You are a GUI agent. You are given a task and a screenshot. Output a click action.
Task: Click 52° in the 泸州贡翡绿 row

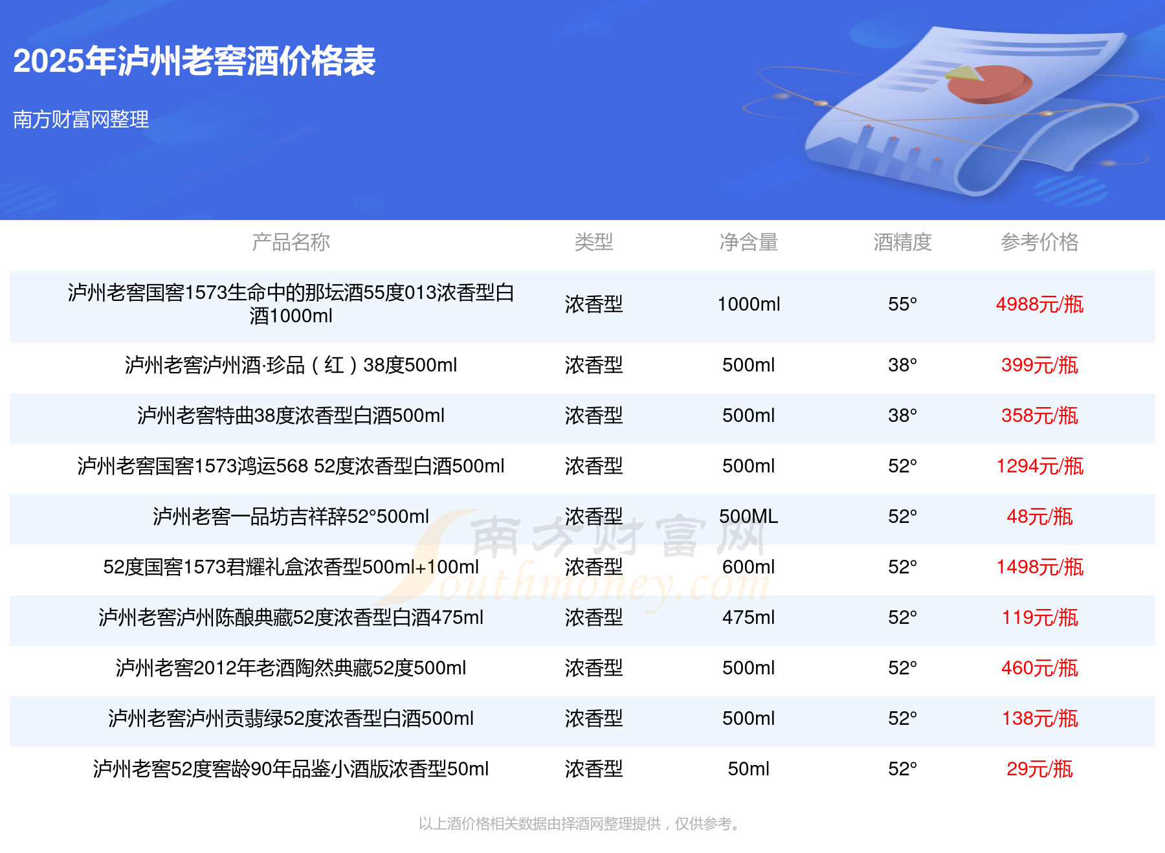point(902,718)
